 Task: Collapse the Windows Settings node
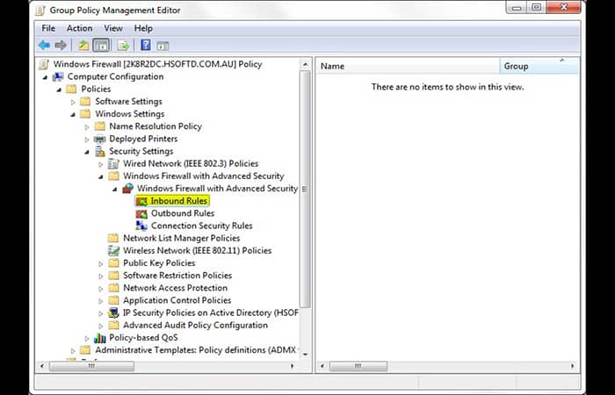tap(73, 114)
